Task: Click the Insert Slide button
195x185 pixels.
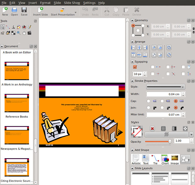Action: pos(41,12)
